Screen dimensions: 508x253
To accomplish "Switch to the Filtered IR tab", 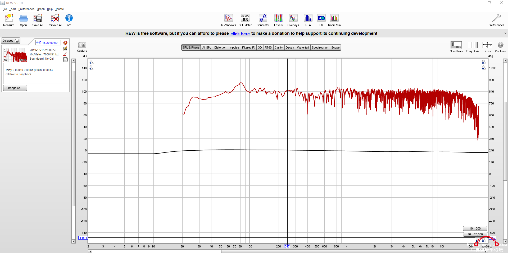I will click(248, 47).
